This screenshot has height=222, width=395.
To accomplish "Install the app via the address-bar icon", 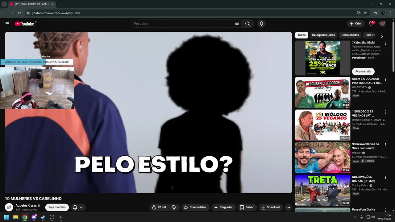I will 359,13.
